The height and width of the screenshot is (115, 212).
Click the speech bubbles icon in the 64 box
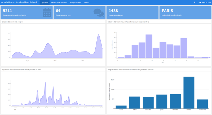[99, 12]
